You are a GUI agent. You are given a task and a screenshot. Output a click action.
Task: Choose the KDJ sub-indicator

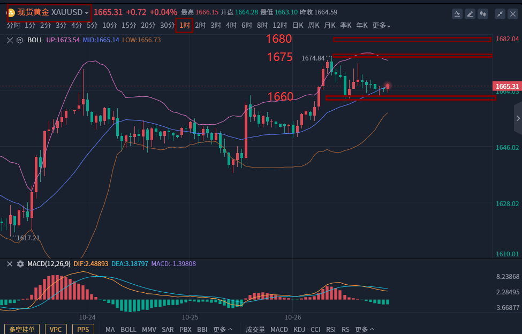pos(299,329)
